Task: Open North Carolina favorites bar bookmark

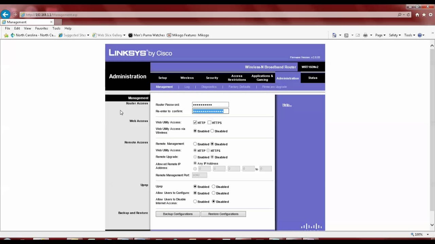Action: coord(33,35)
